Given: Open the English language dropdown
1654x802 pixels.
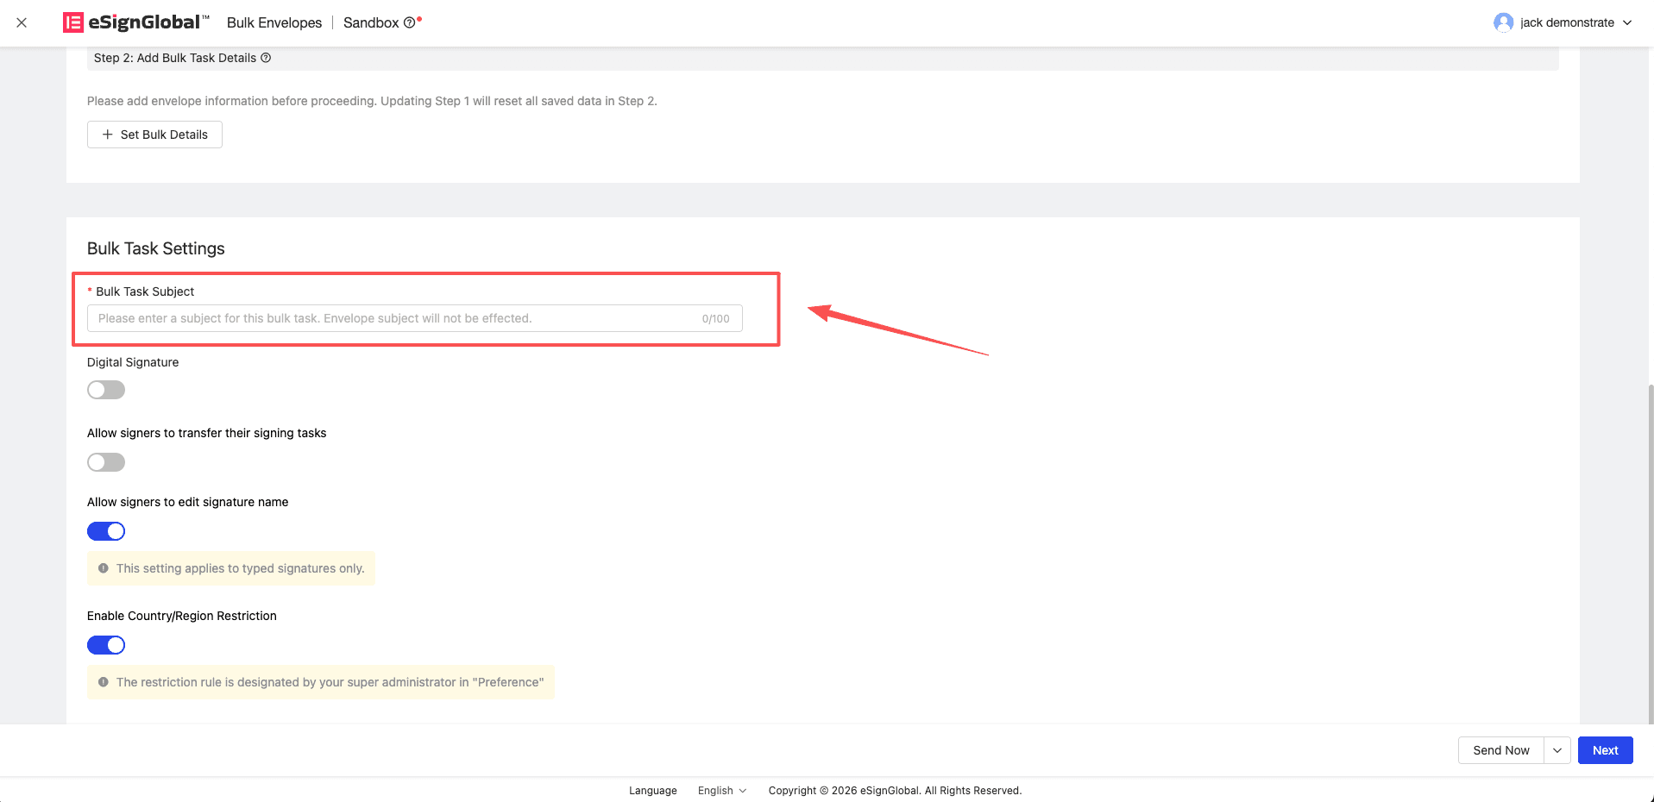Looking at the screenshot, I should pos(722,791).
